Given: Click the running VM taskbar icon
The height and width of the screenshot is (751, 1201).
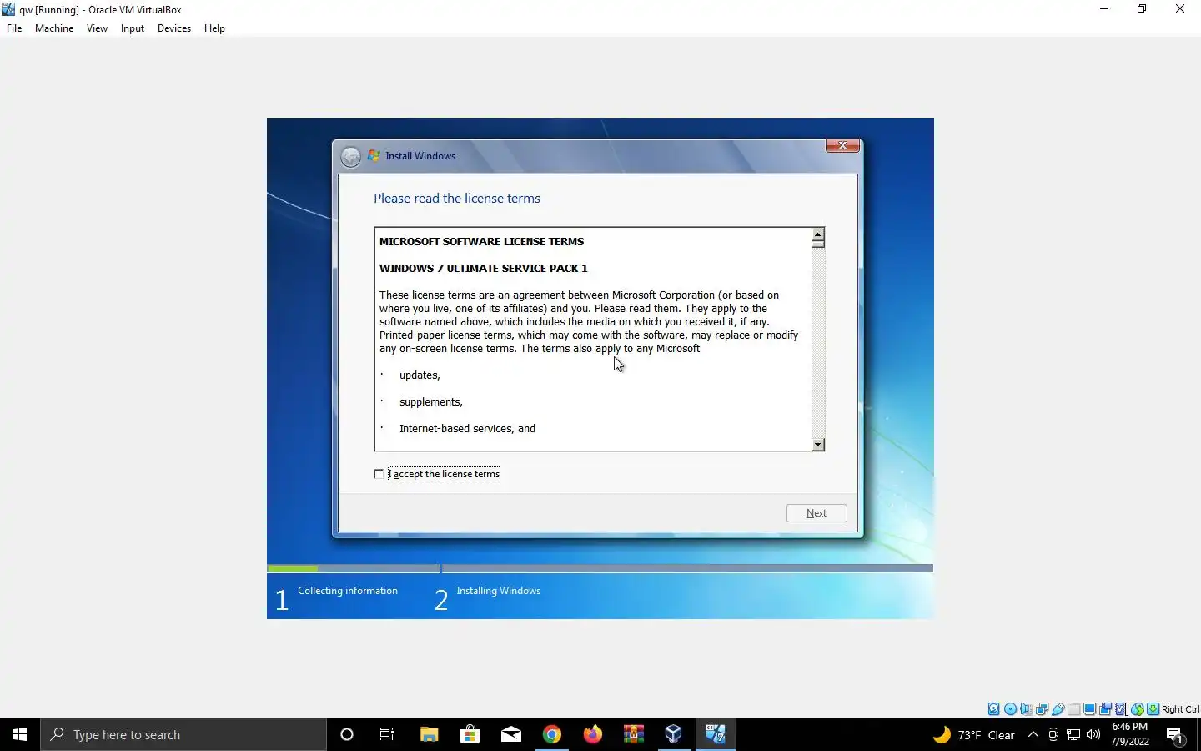Looking at the screenshot, I should pyautogui.click(x=715, y=734).
